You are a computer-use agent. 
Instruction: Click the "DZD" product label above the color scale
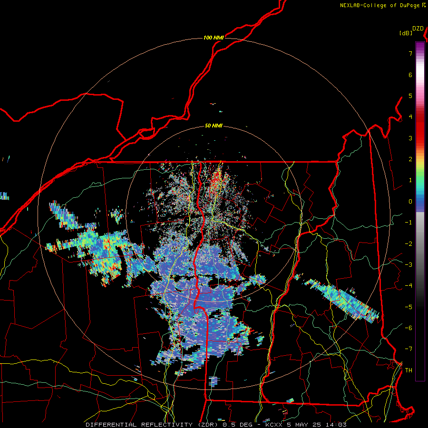[418, 29]
